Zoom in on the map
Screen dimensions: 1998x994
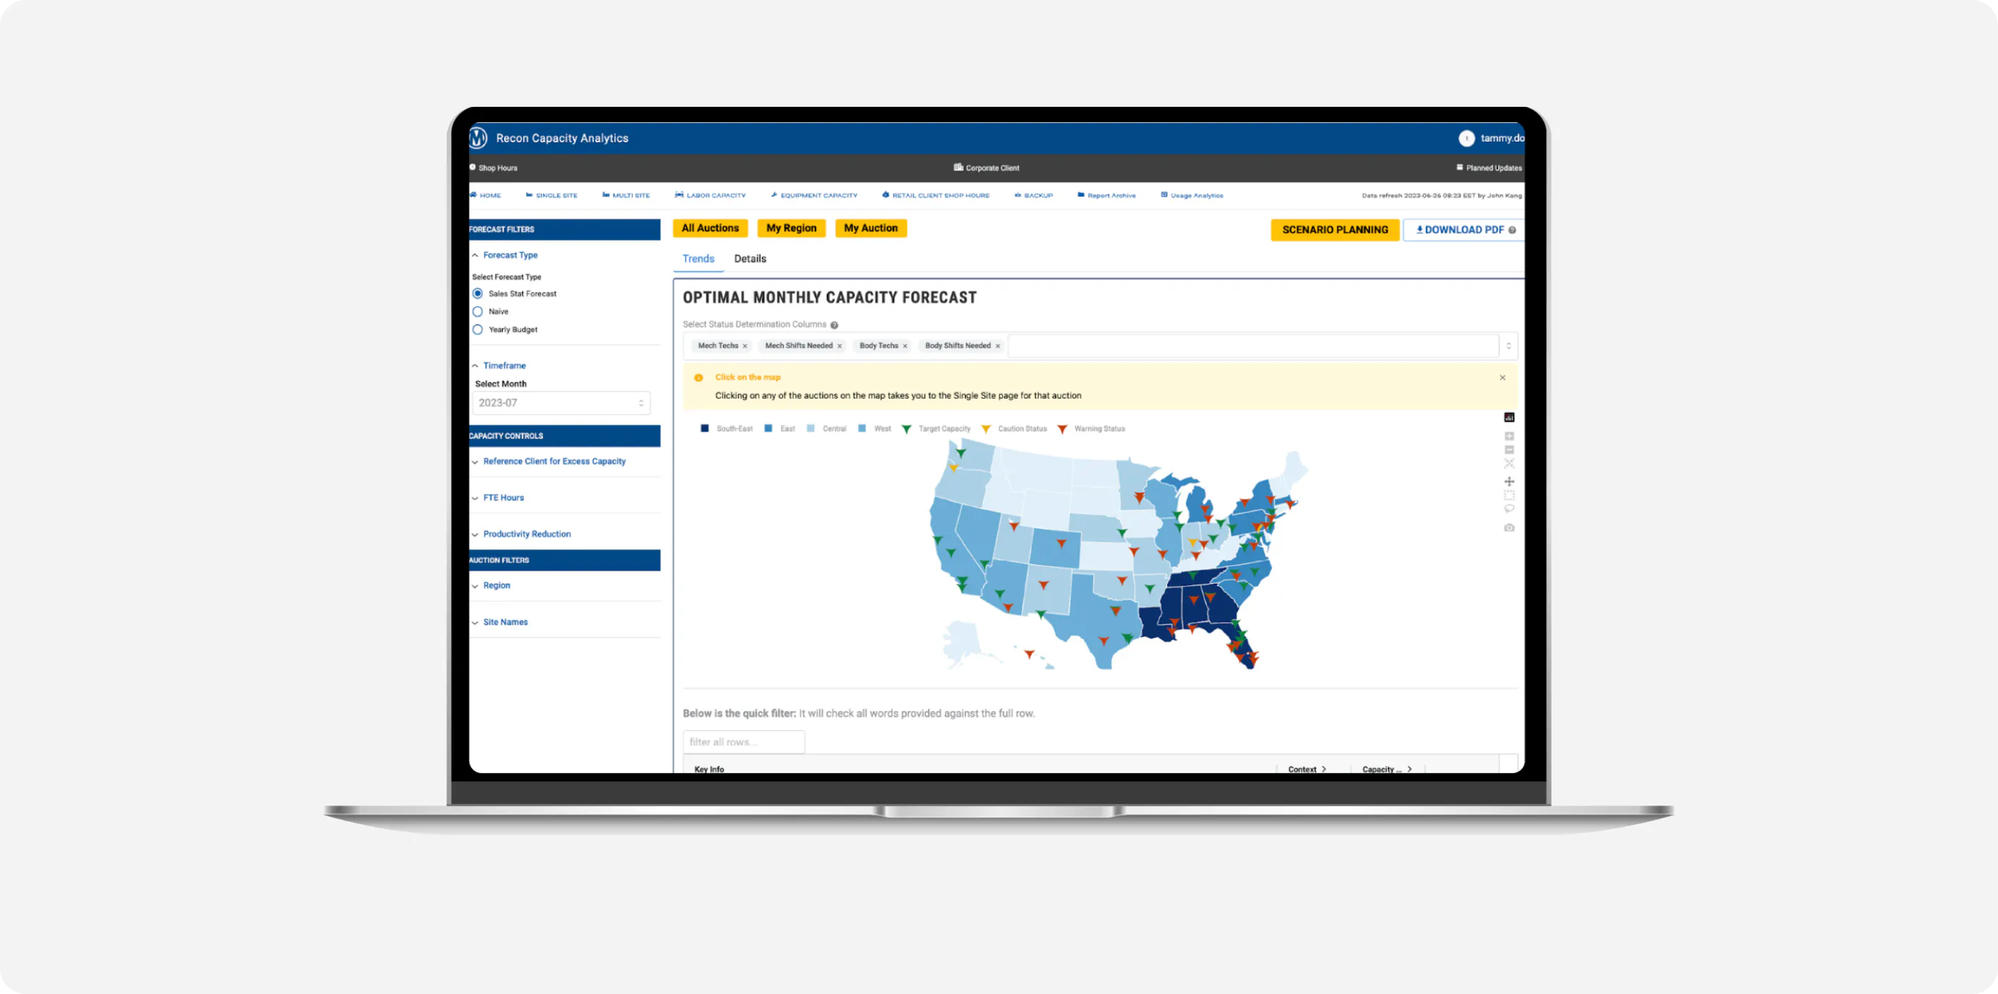(x=1508, y=436)
